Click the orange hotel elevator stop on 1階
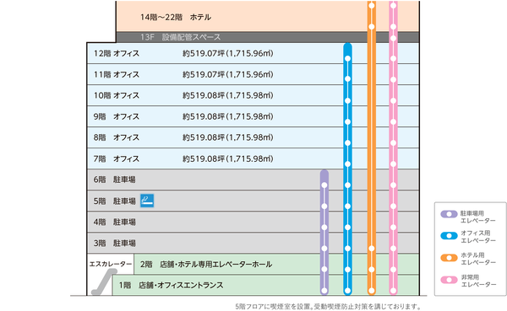 [372, 291]
